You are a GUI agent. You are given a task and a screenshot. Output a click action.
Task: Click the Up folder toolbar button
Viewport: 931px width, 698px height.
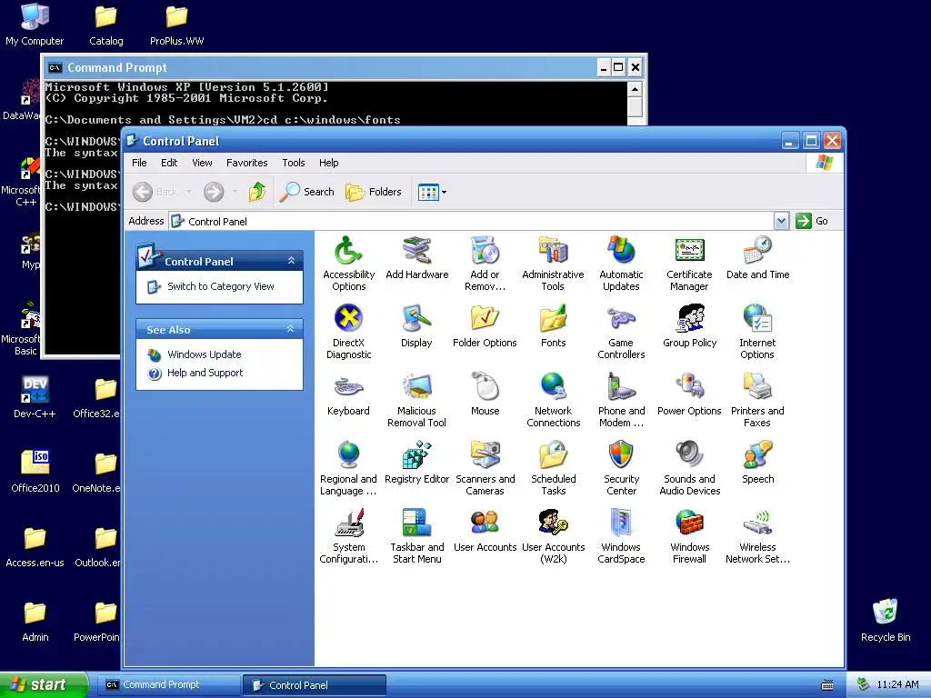coord(257,192)
